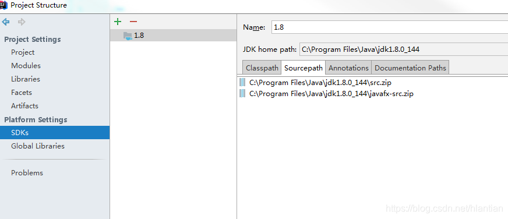This screenshot has height=219, width=508.
Task: Click the src.zip archive icon
Action: click(x=242, y=83)
